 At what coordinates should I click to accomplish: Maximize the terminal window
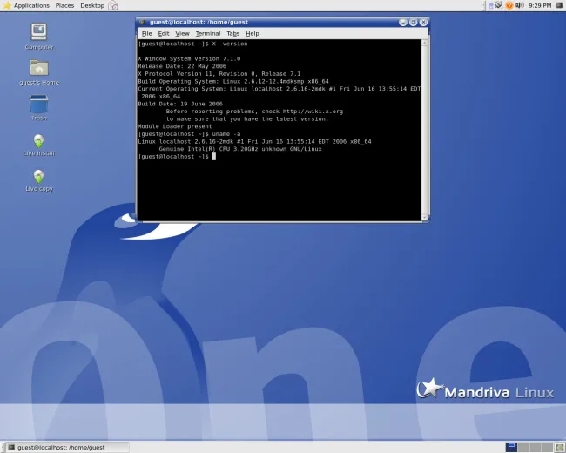pos(414,23)
